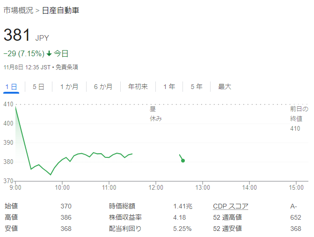Open the 市場概況 breadcrumb link

[x=18, y=10]
